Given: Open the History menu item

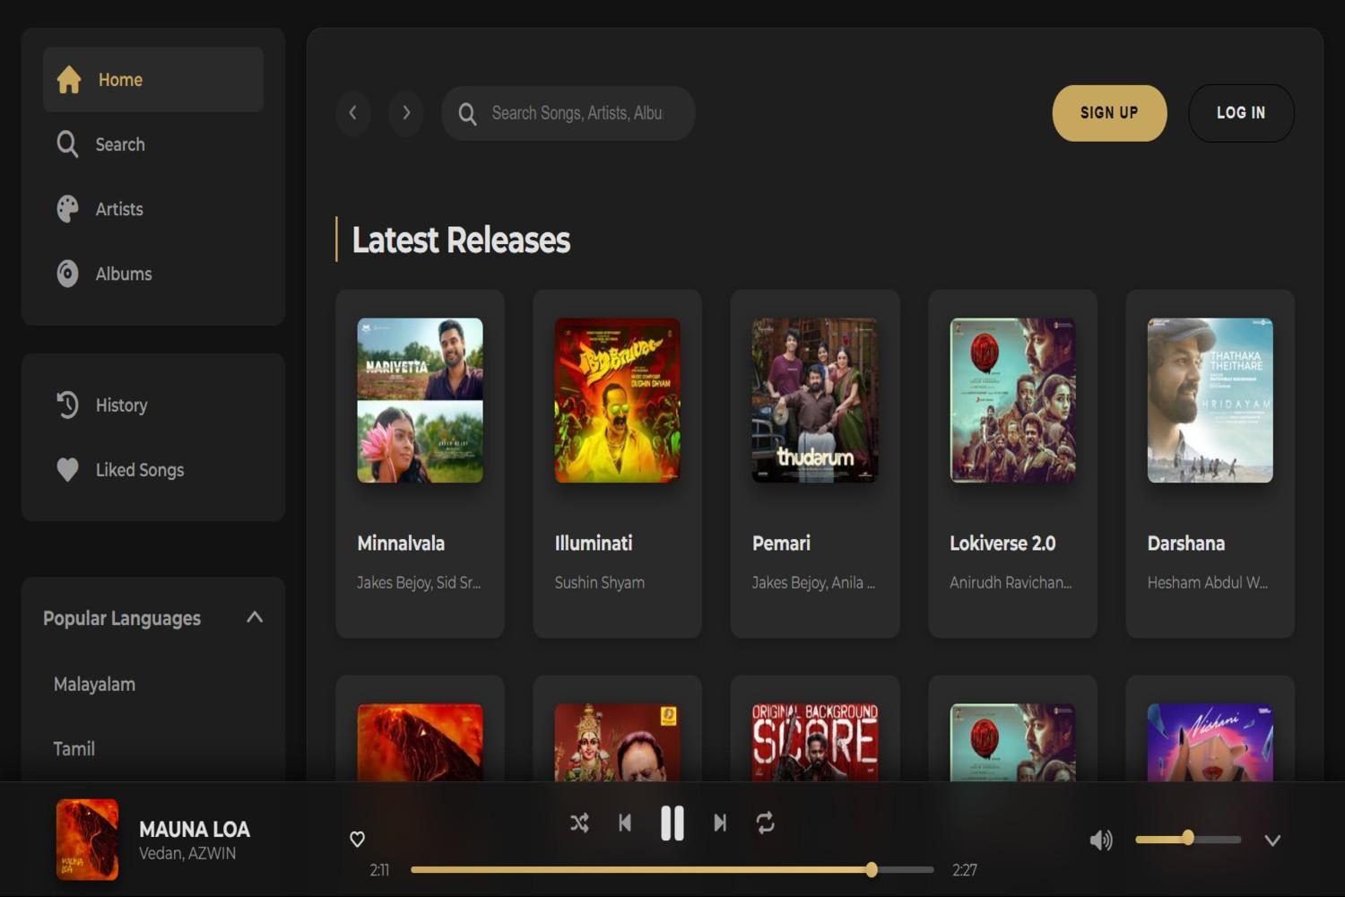Looking at the screenshot, I should [153, 405].
